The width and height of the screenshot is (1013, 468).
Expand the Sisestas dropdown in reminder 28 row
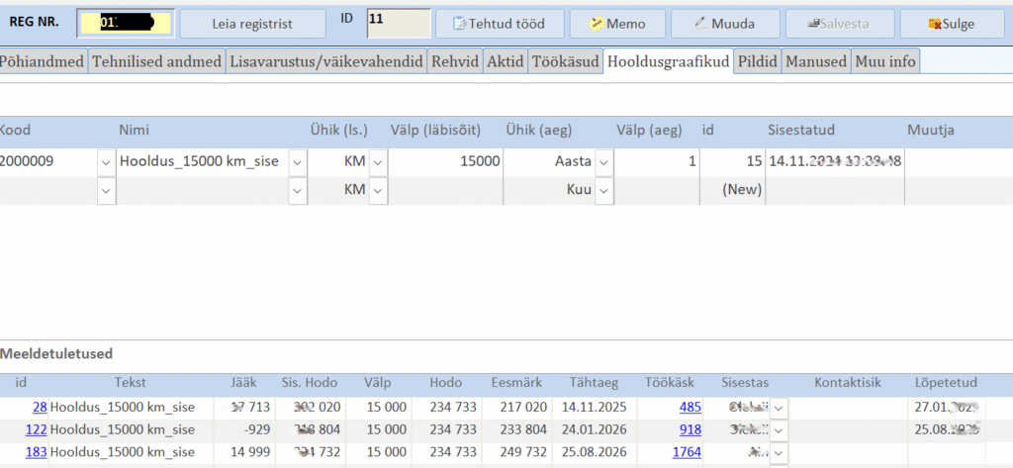pos(780,407)
